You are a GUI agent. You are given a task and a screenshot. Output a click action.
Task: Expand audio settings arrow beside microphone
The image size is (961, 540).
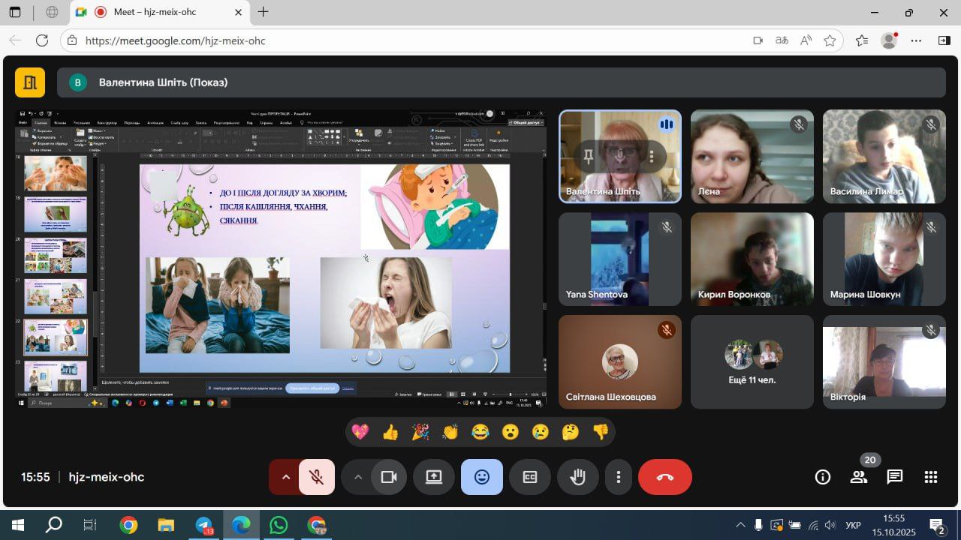pyautogui.click(x=285, y=477)
